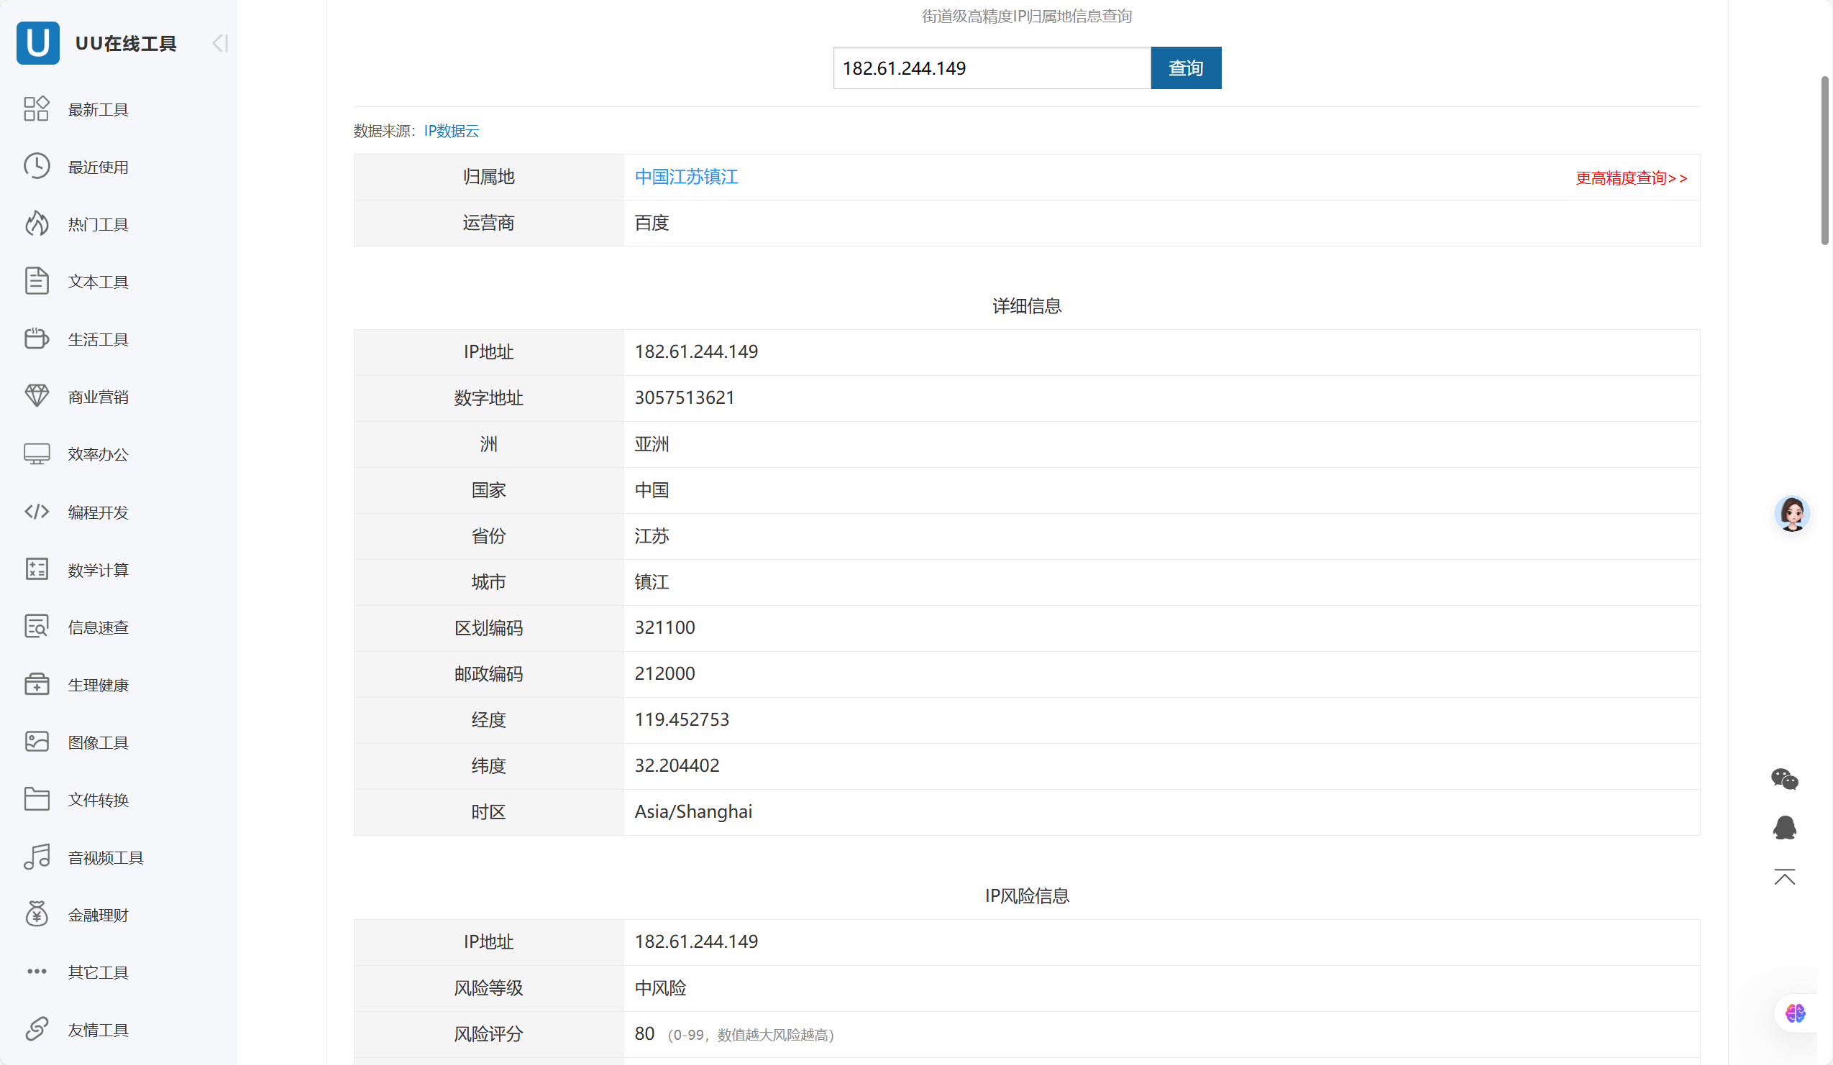Collapse the sidebar using the chevron
Viewport: 1833px width, 1065px height.
(x=219, y=43)
